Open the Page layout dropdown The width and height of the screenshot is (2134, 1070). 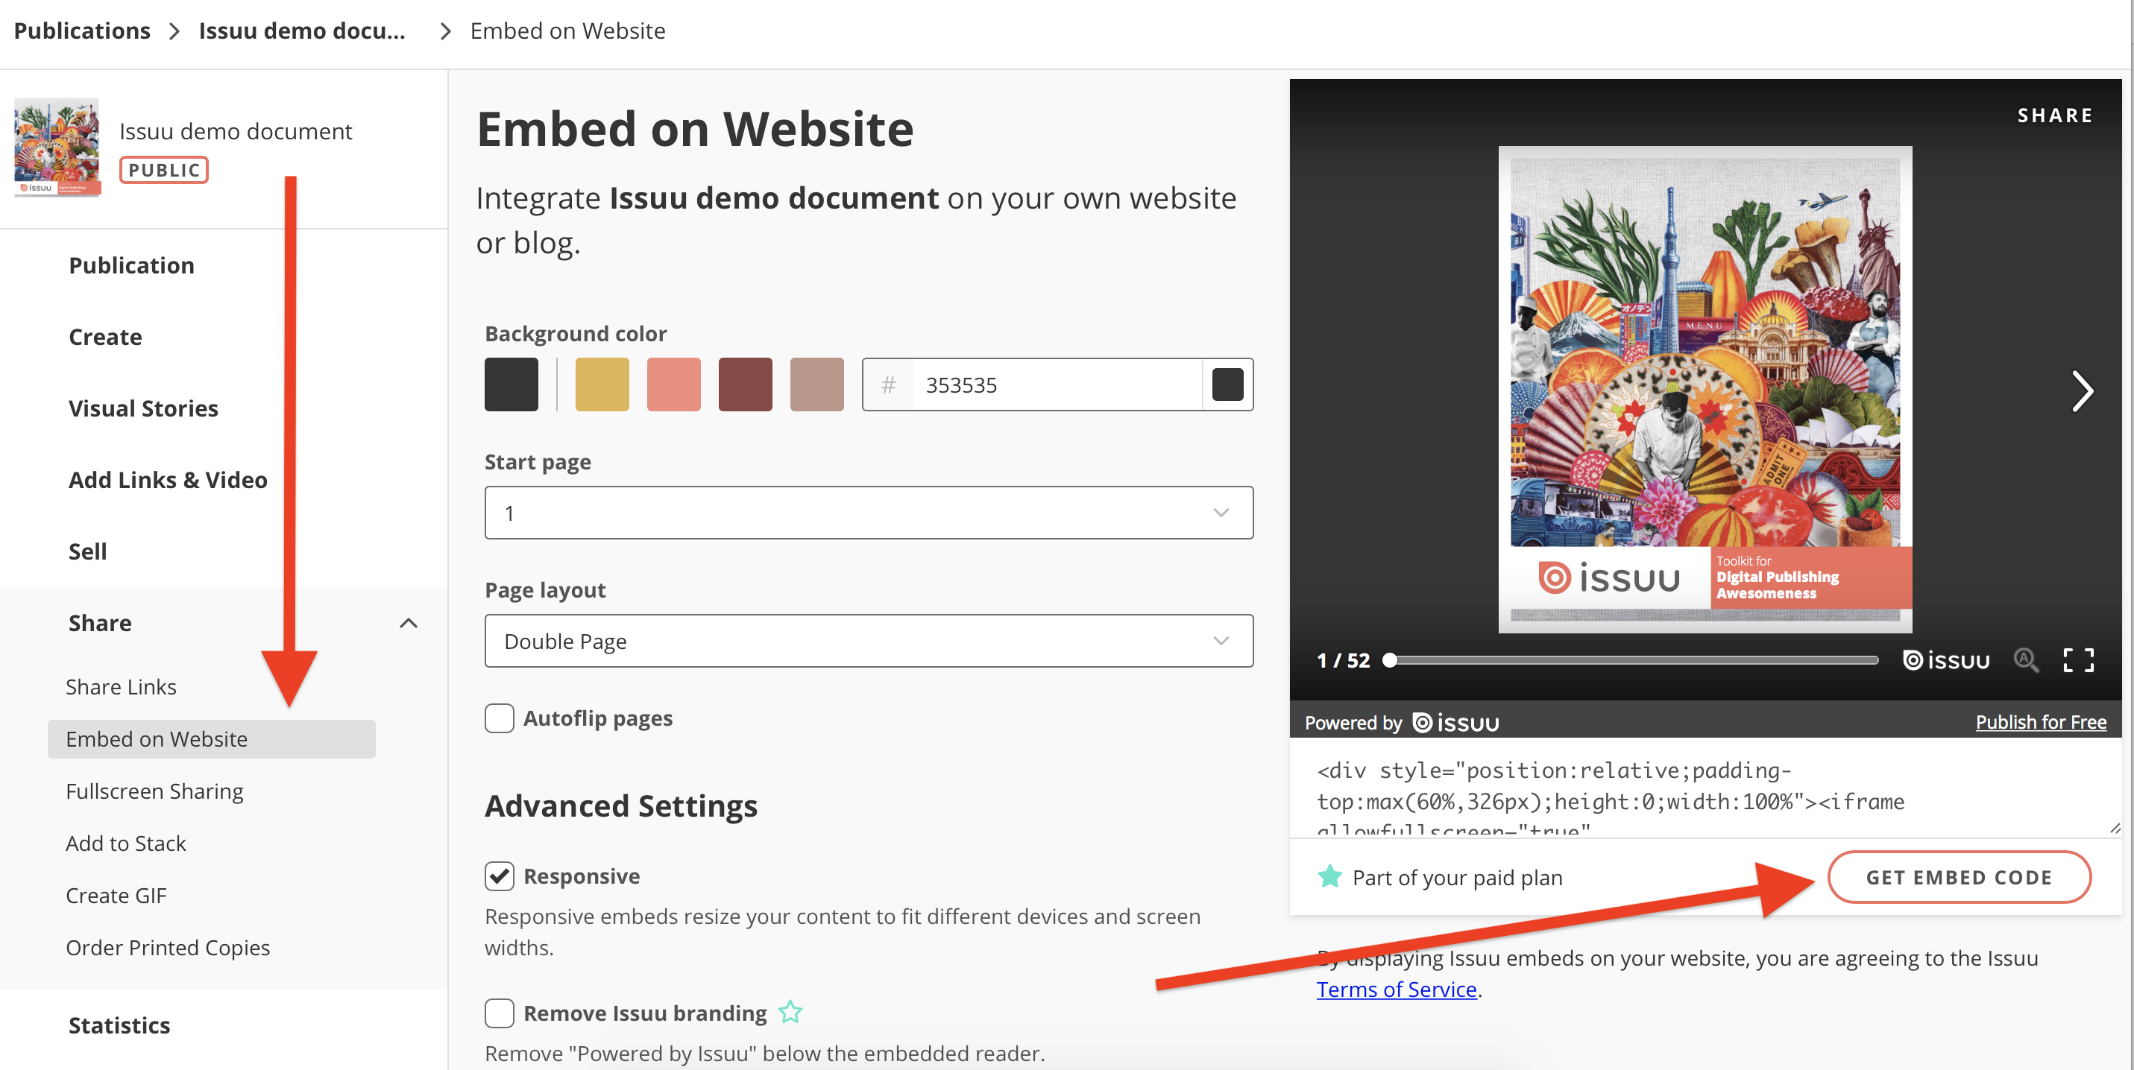pyautogui.click(x=868, y=642)
